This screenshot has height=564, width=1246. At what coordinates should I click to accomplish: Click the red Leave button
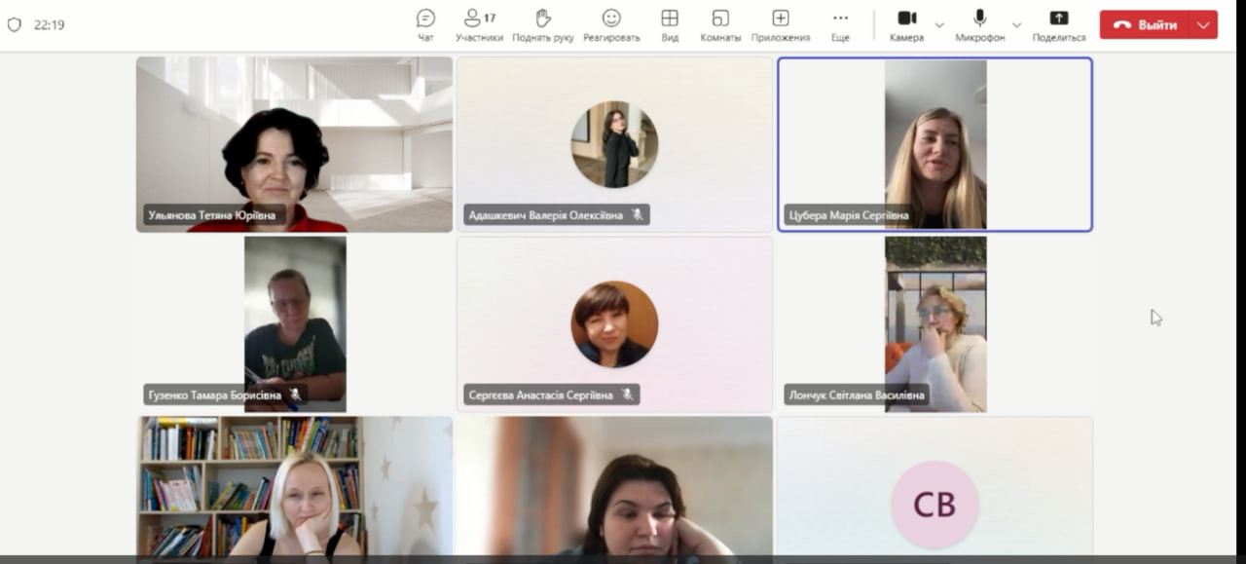pyautogui.click(x=1146, y=25)
